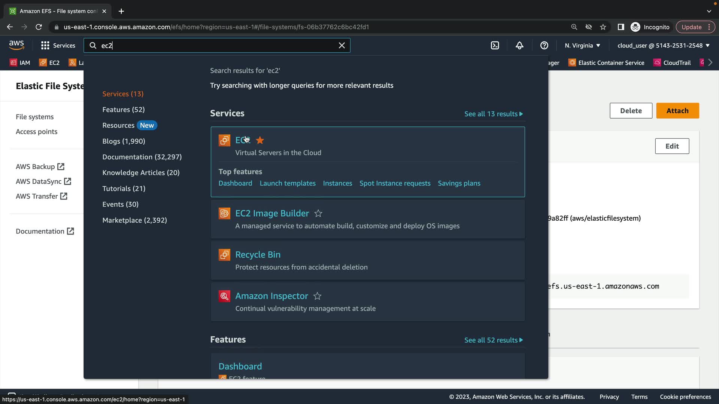This screenshot has height=404, width=719.
Task: Clear the search box with X
Action: [x=342, y=46]
